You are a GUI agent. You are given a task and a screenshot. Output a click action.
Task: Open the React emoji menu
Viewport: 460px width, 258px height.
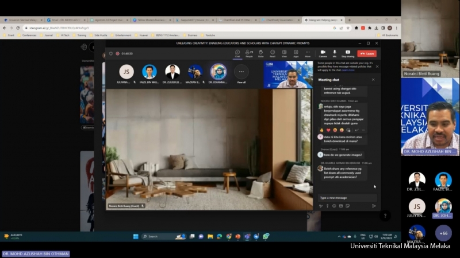click(x=273, y=53)
